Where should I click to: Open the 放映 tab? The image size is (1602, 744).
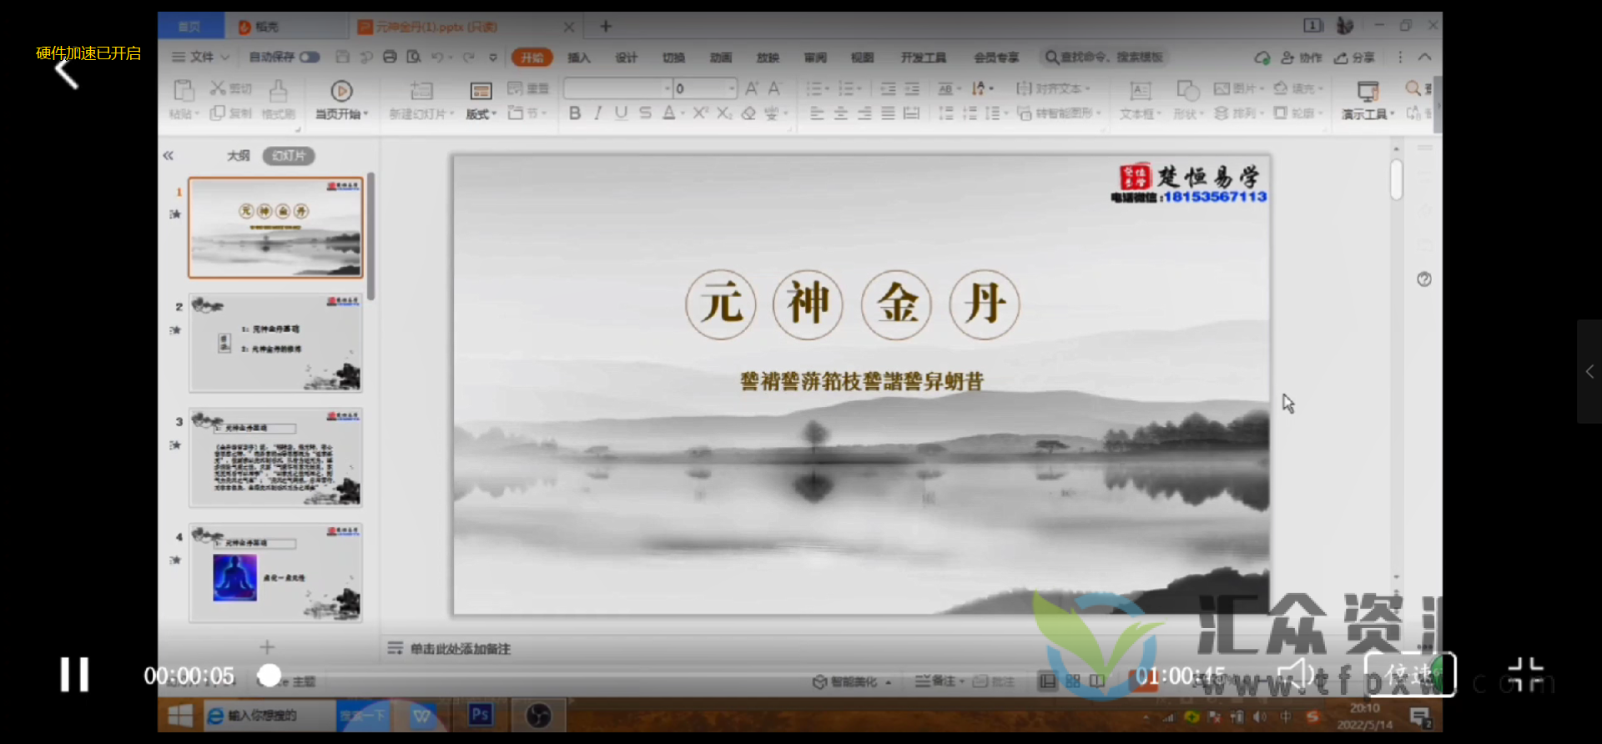[768, 58]
